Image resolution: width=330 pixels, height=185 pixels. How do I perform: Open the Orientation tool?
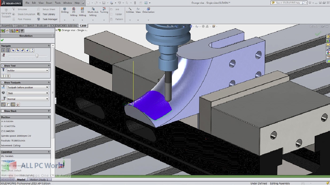148,10
